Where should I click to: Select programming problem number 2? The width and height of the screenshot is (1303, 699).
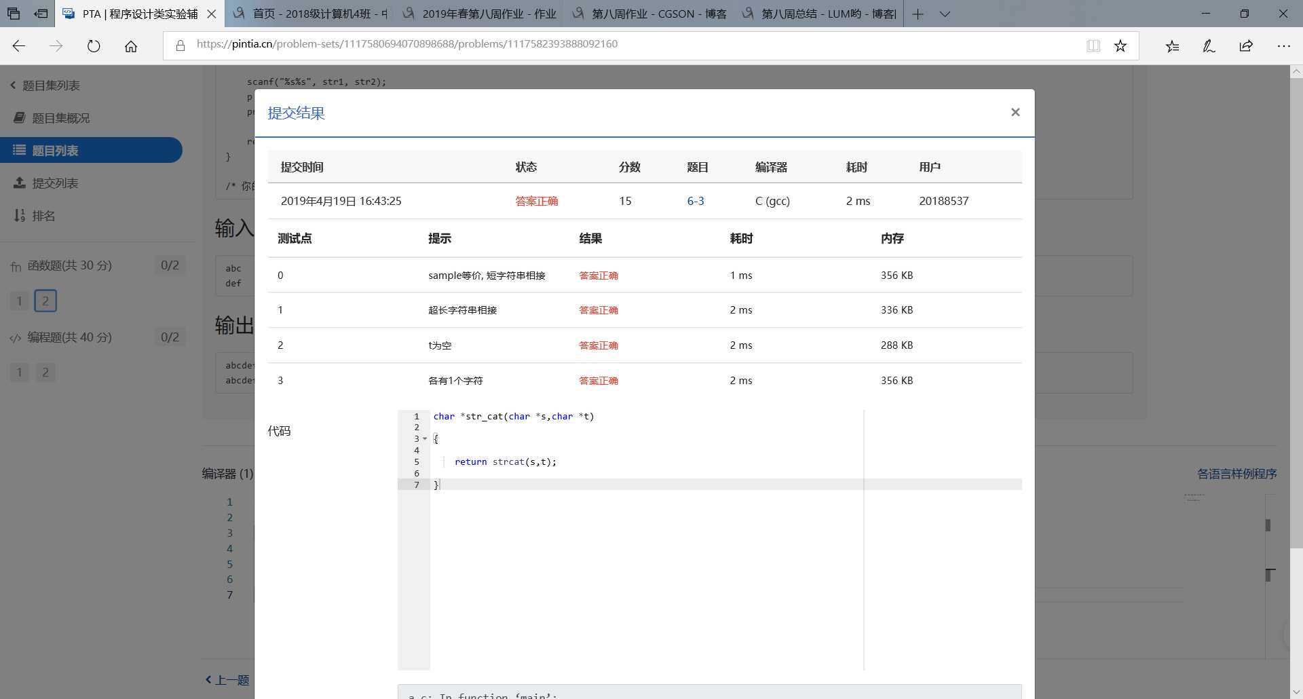45,372
